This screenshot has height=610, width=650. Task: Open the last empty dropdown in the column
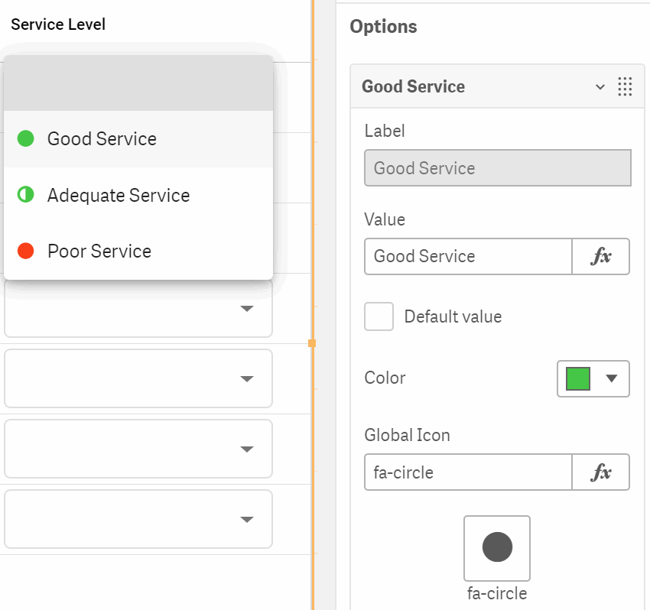click(138, 519)
